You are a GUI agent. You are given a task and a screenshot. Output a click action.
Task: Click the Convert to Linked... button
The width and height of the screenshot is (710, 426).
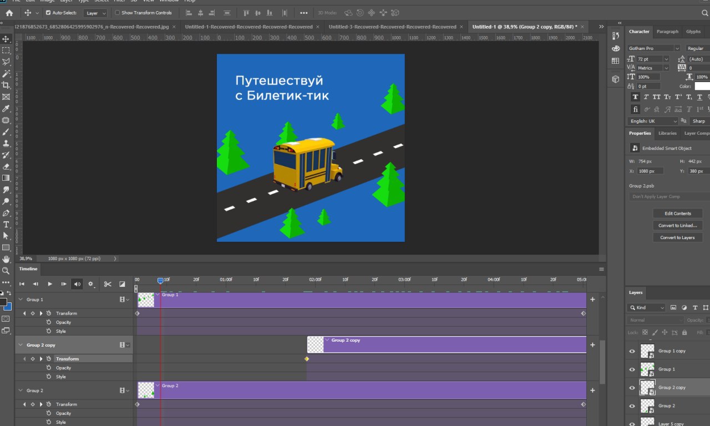click(678, 226)
